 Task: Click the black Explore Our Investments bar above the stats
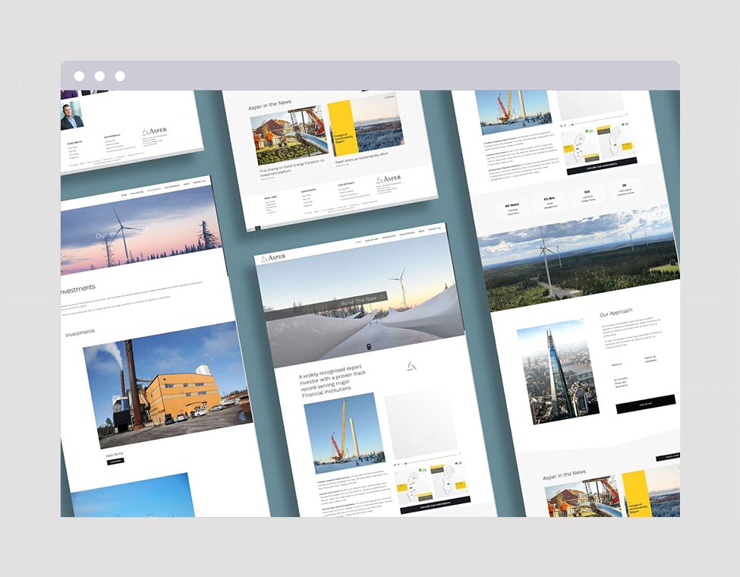[x=602, y=166]
